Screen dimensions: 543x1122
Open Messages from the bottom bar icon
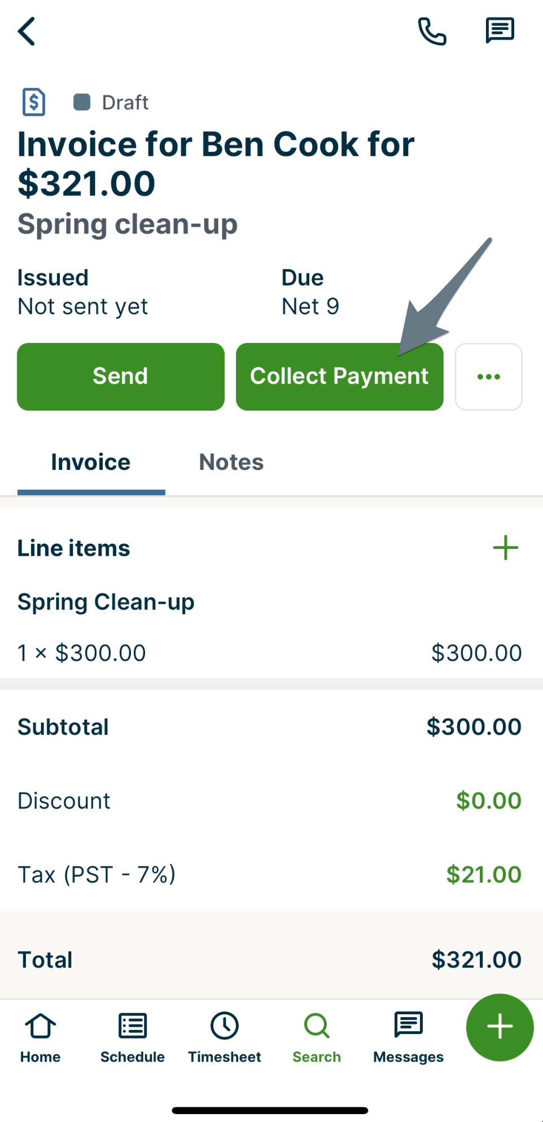coord(408,1037)
